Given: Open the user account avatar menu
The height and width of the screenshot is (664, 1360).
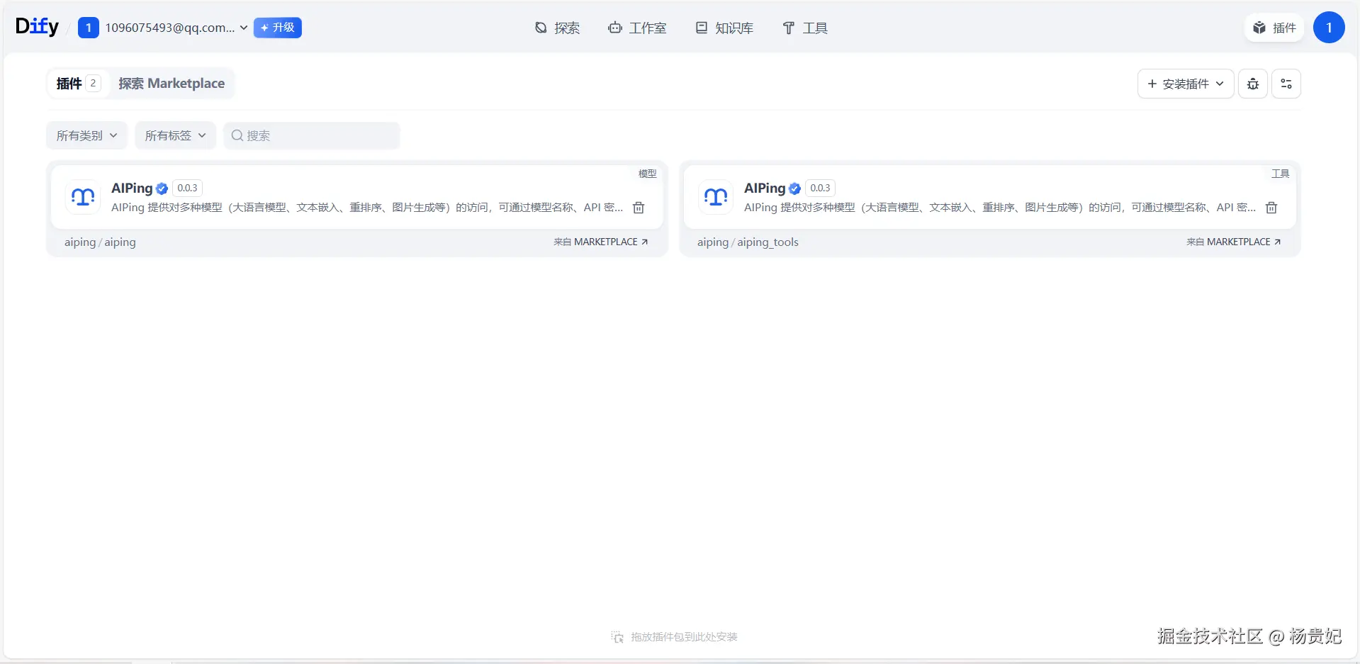Looking at the screenshot, I should click(1329, 28).
